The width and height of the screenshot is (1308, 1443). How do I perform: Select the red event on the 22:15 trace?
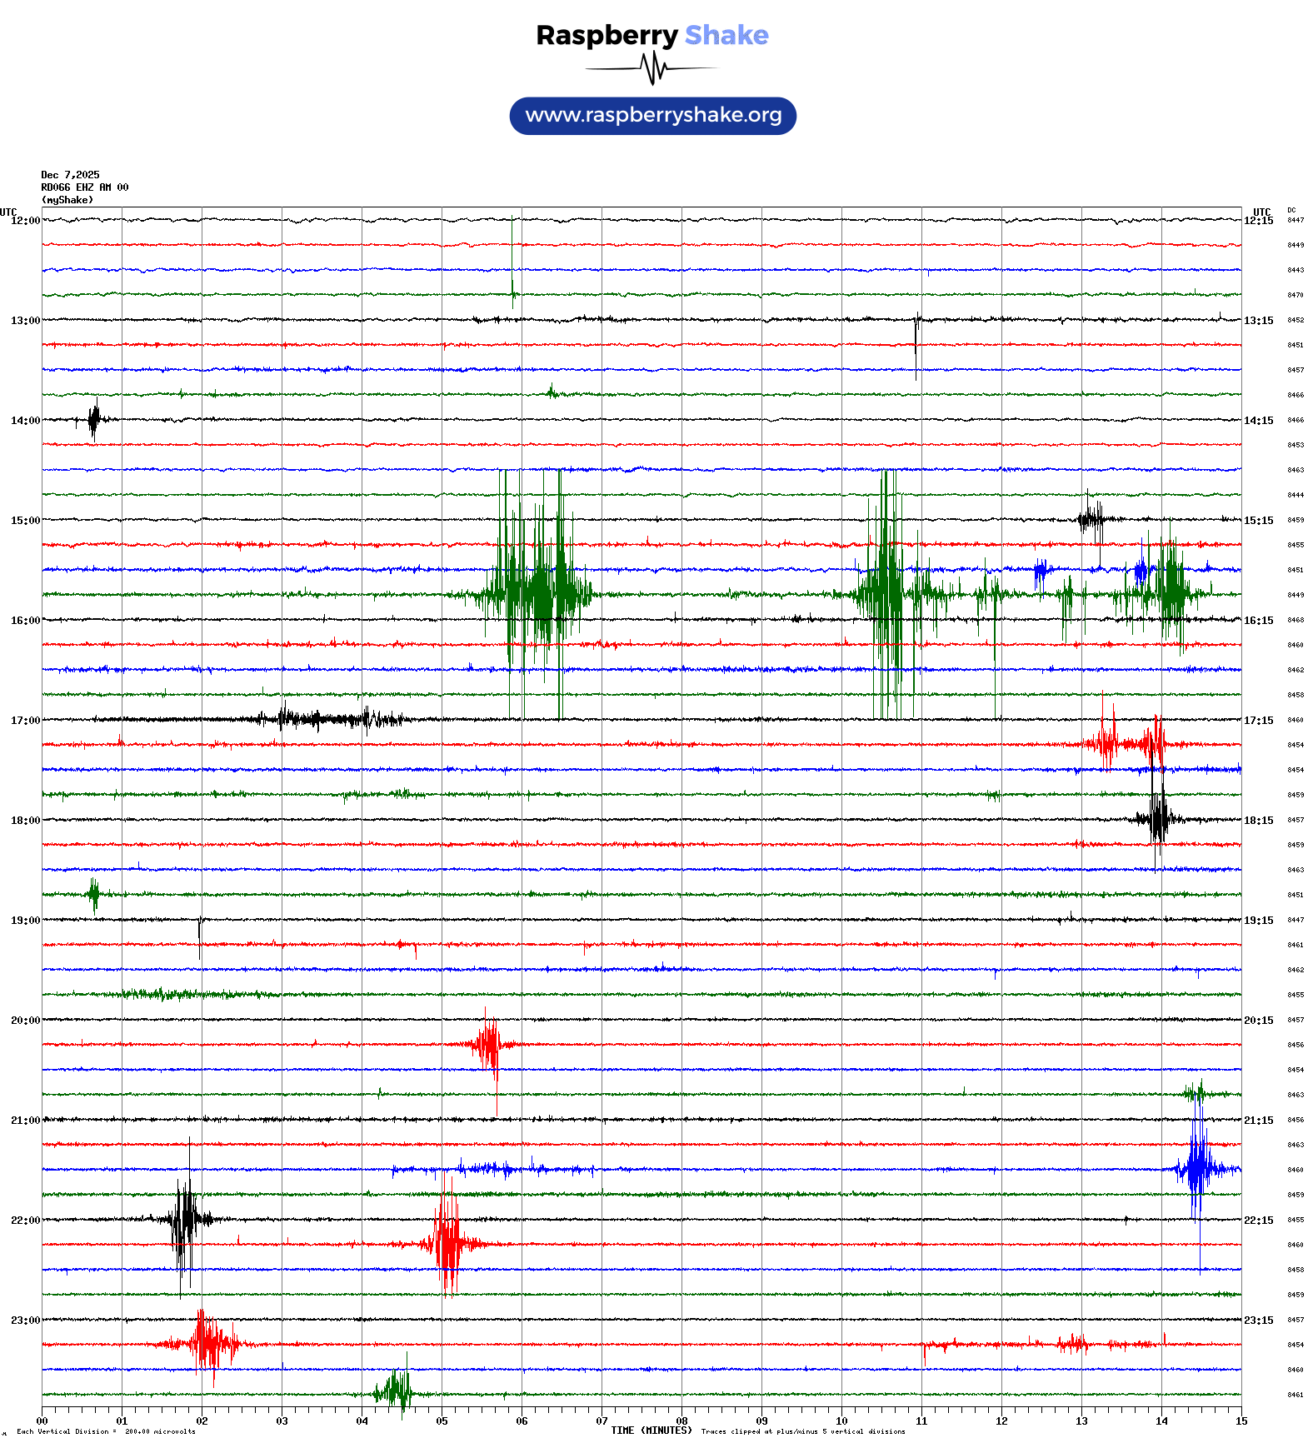448,1244
